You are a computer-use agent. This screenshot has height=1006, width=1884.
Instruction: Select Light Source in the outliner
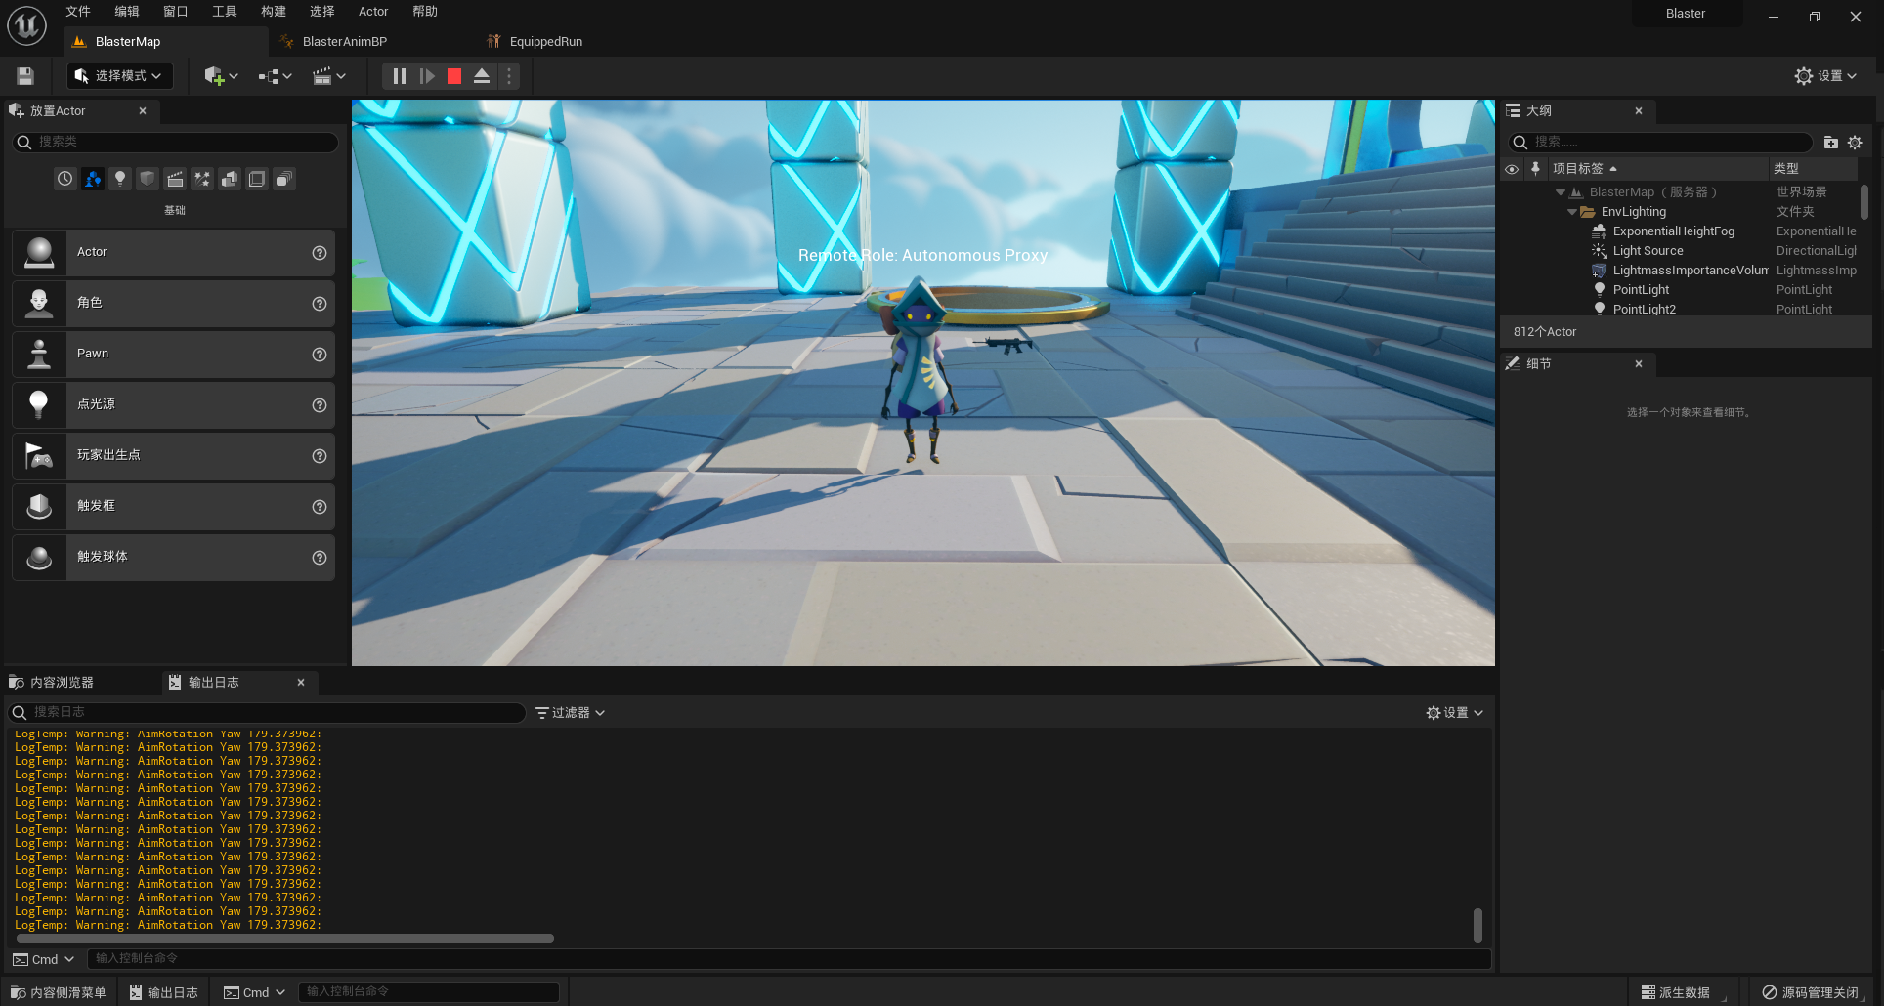coord(1648,251)
